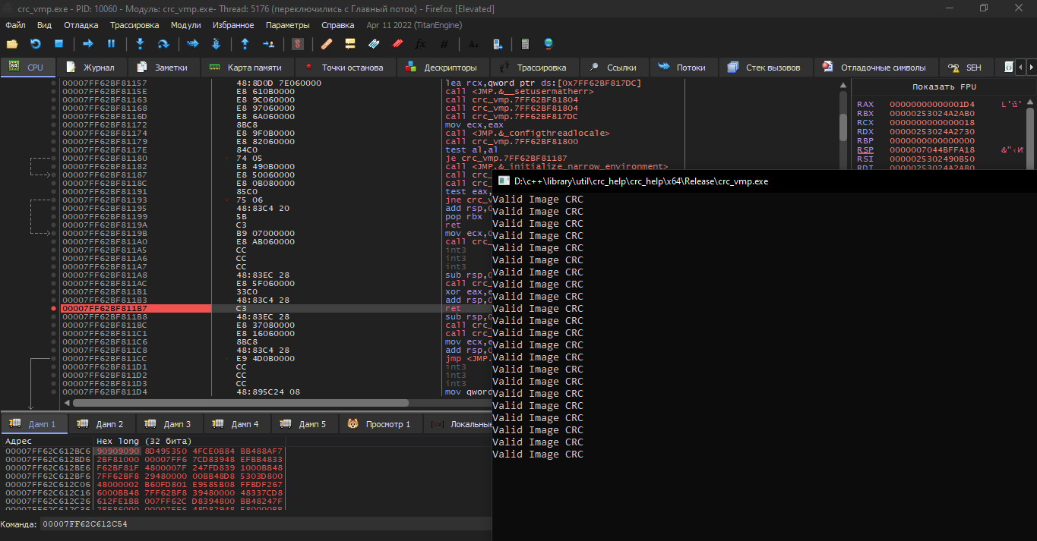
Task: Open the calculator tool
Action: pos(525,44)
